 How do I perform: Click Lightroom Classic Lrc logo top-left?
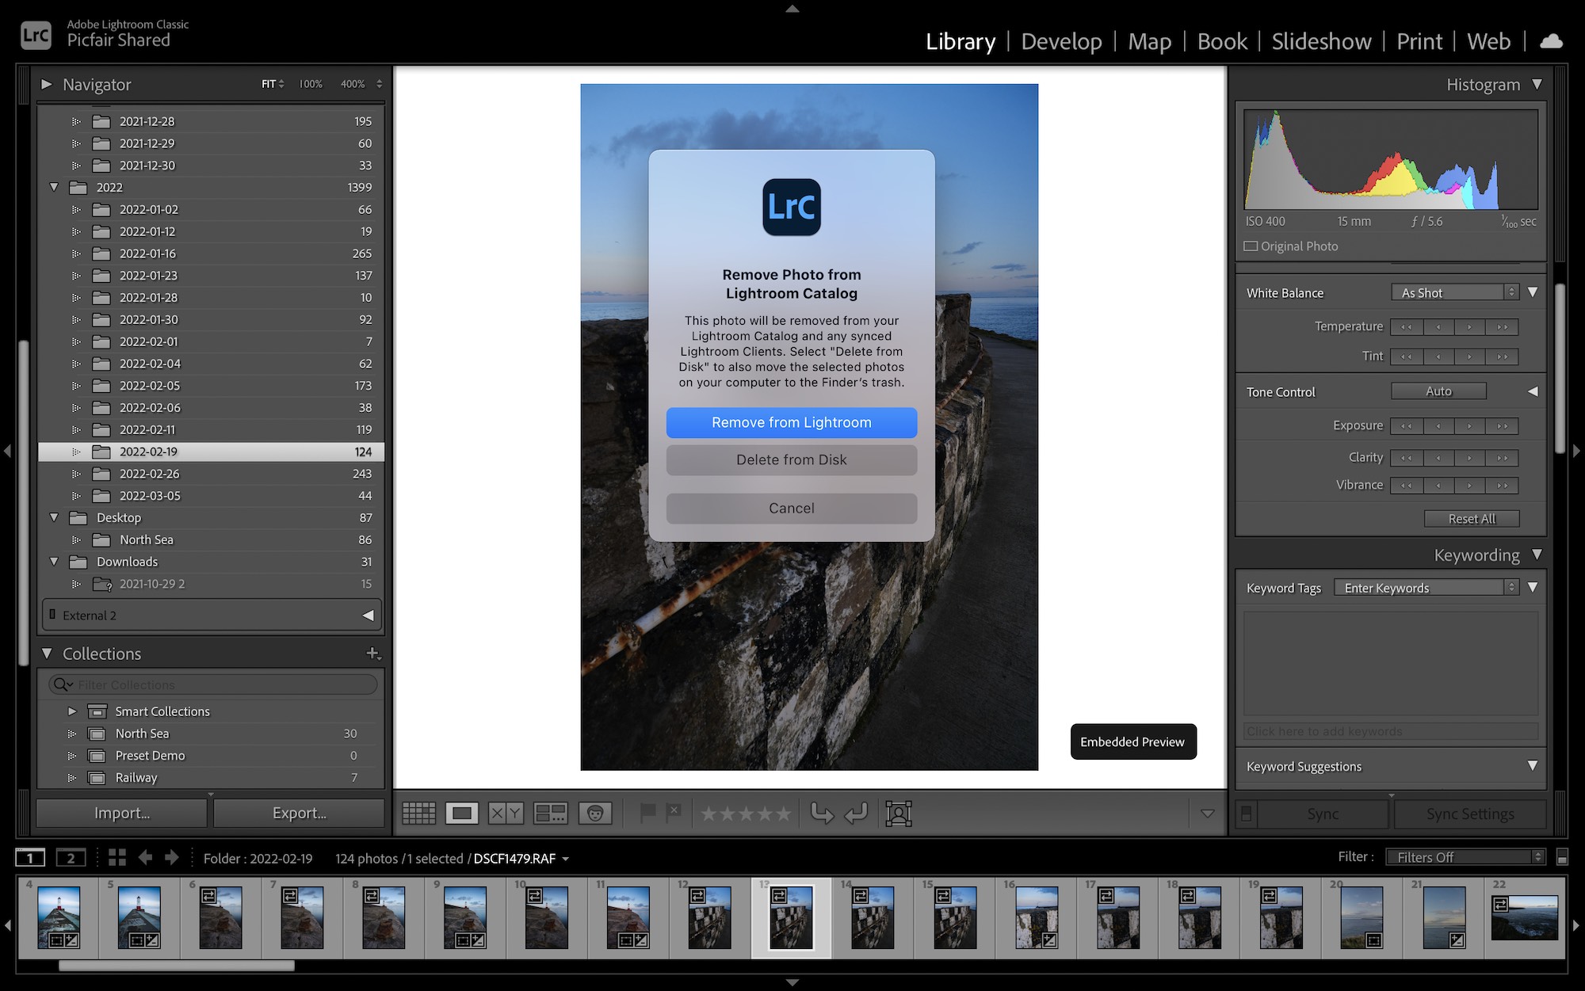36,35
